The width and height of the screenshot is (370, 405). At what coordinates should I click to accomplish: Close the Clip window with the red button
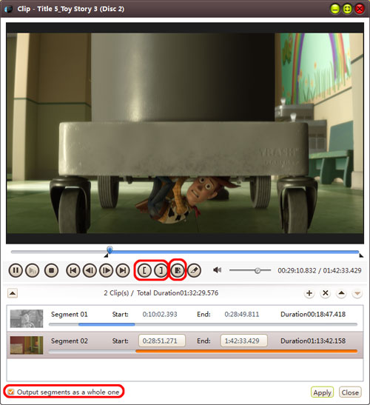pyautogui.click(x=360, y=9)
